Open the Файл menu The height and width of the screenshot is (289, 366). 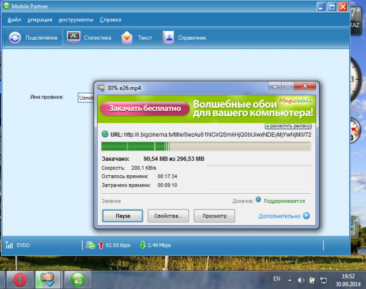click(x=15, y=20)
